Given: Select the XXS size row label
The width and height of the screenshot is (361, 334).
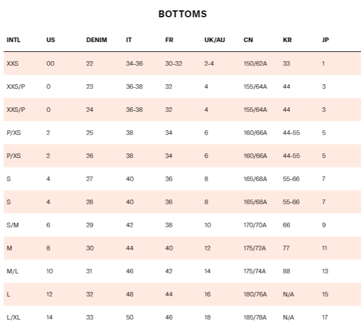Looking at the screenshot, I should click(13, 63).
